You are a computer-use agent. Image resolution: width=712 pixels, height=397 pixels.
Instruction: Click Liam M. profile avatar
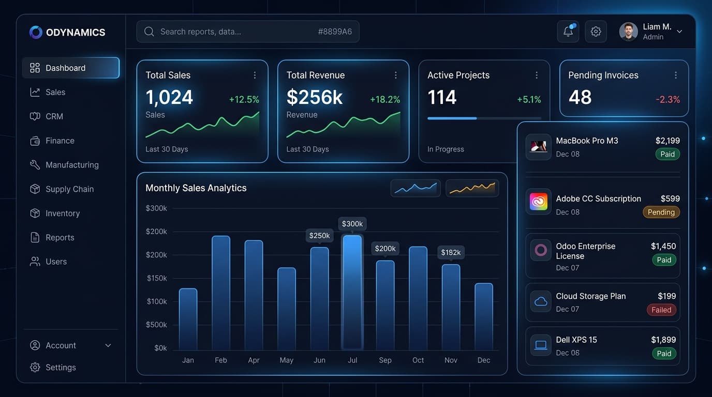click(628, 32)
